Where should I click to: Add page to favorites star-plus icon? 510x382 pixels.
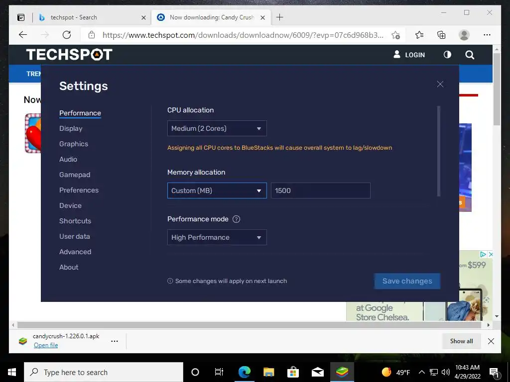(x=396, y=35)
